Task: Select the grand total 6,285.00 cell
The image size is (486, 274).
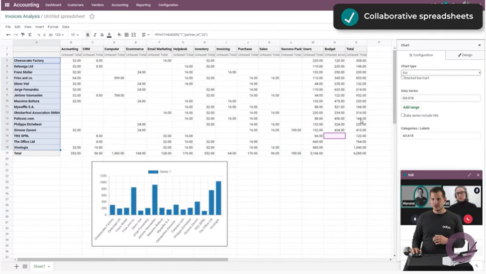Action: click(356, 153)
